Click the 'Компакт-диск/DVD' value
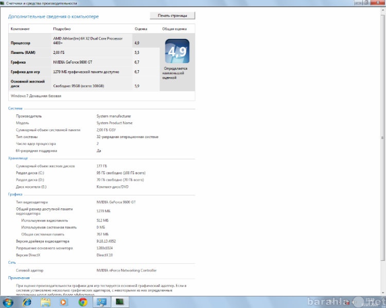The width and height of the screenshot is (386, 308). (113, 187)
